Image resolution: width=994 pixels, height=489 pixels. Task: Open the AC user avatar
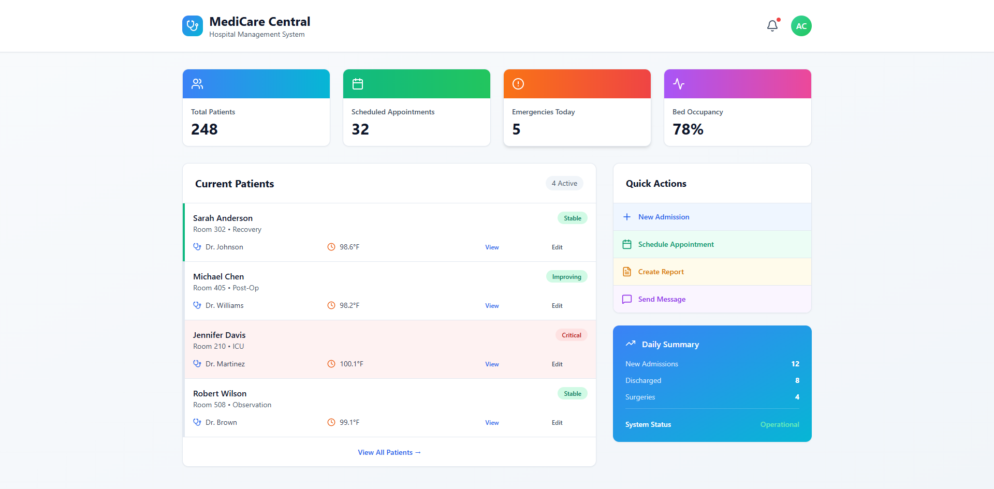coord(801,26)
